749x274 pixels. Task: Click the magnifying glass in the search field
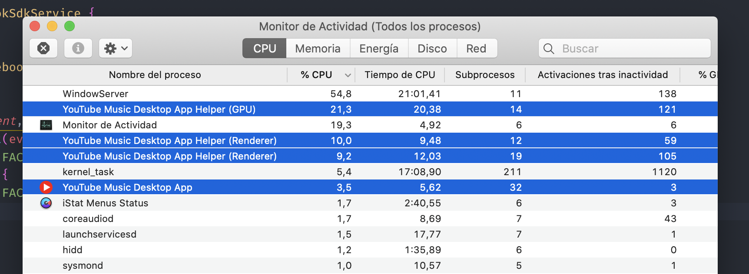(x=548, y=49)
